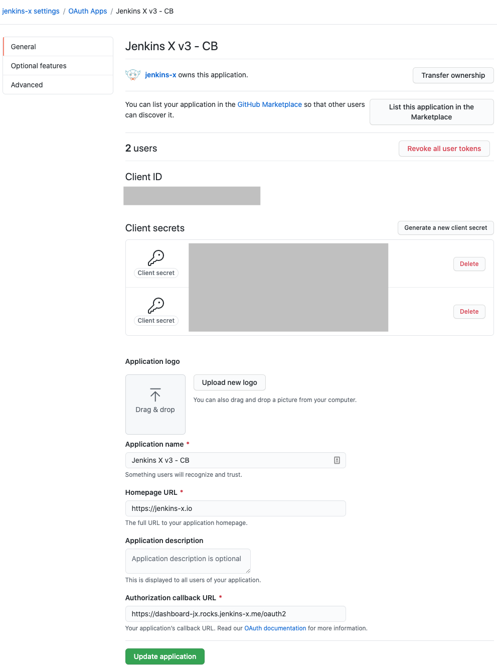Open the GitHub Marketplace link
The width and height of the screenshot is (497, 666).
269,104
